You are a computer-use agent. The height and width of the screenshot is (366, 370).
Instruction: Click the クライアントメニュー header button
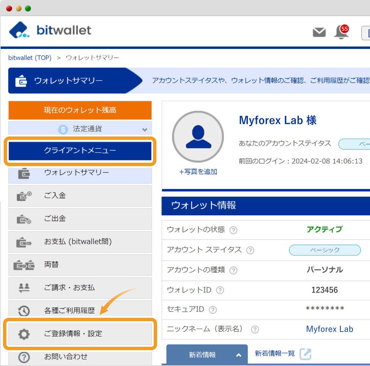click(x=80, y=151)
